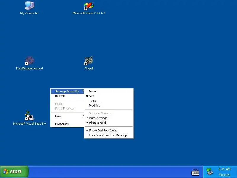
Task: Arrange icons by Modified
Action: (109, 106)
